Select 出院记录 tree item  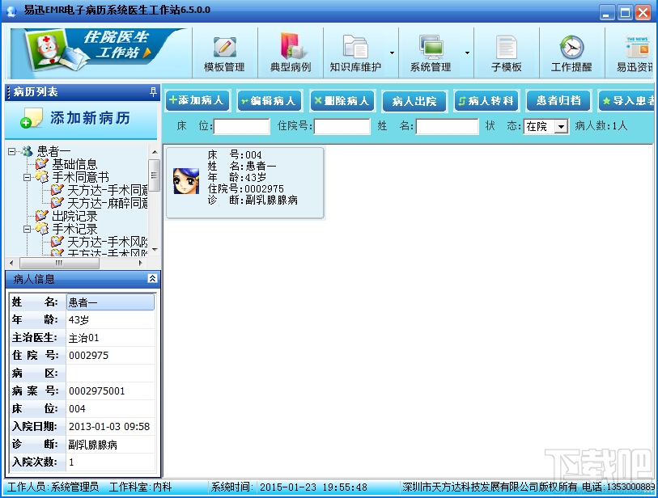tap(74, 216)
